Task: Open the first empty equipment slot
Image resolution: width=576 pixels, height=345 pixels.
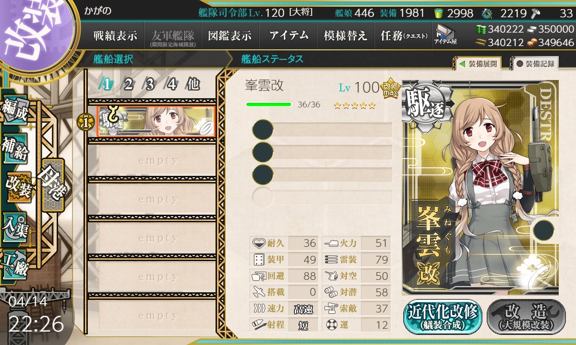Action: coord(322,130)
